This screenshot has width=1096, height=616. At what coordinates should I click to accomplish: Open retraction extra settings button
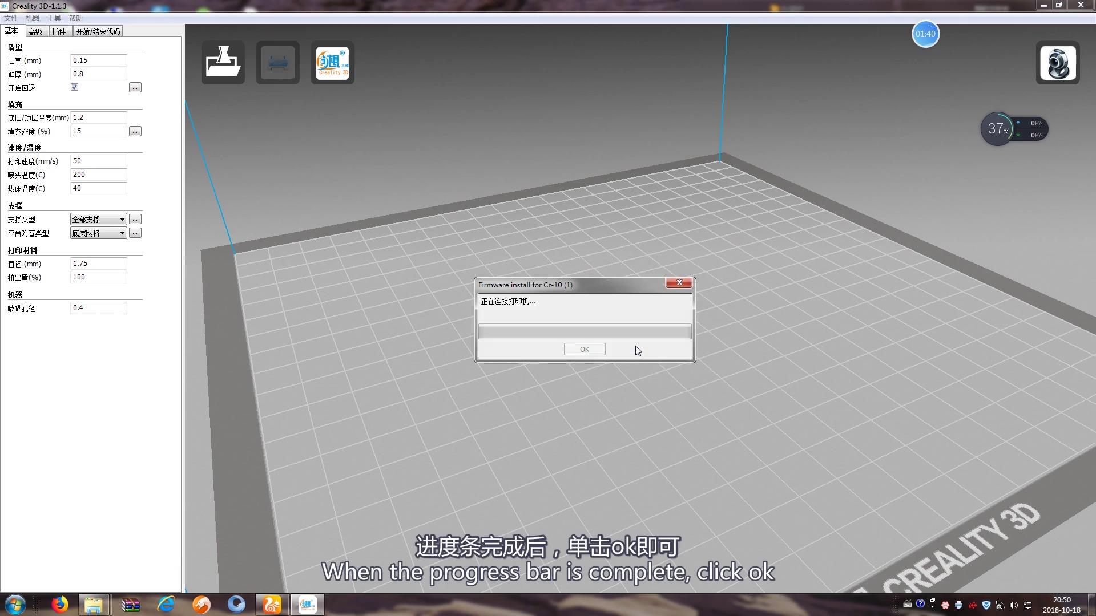coord(135,88)
